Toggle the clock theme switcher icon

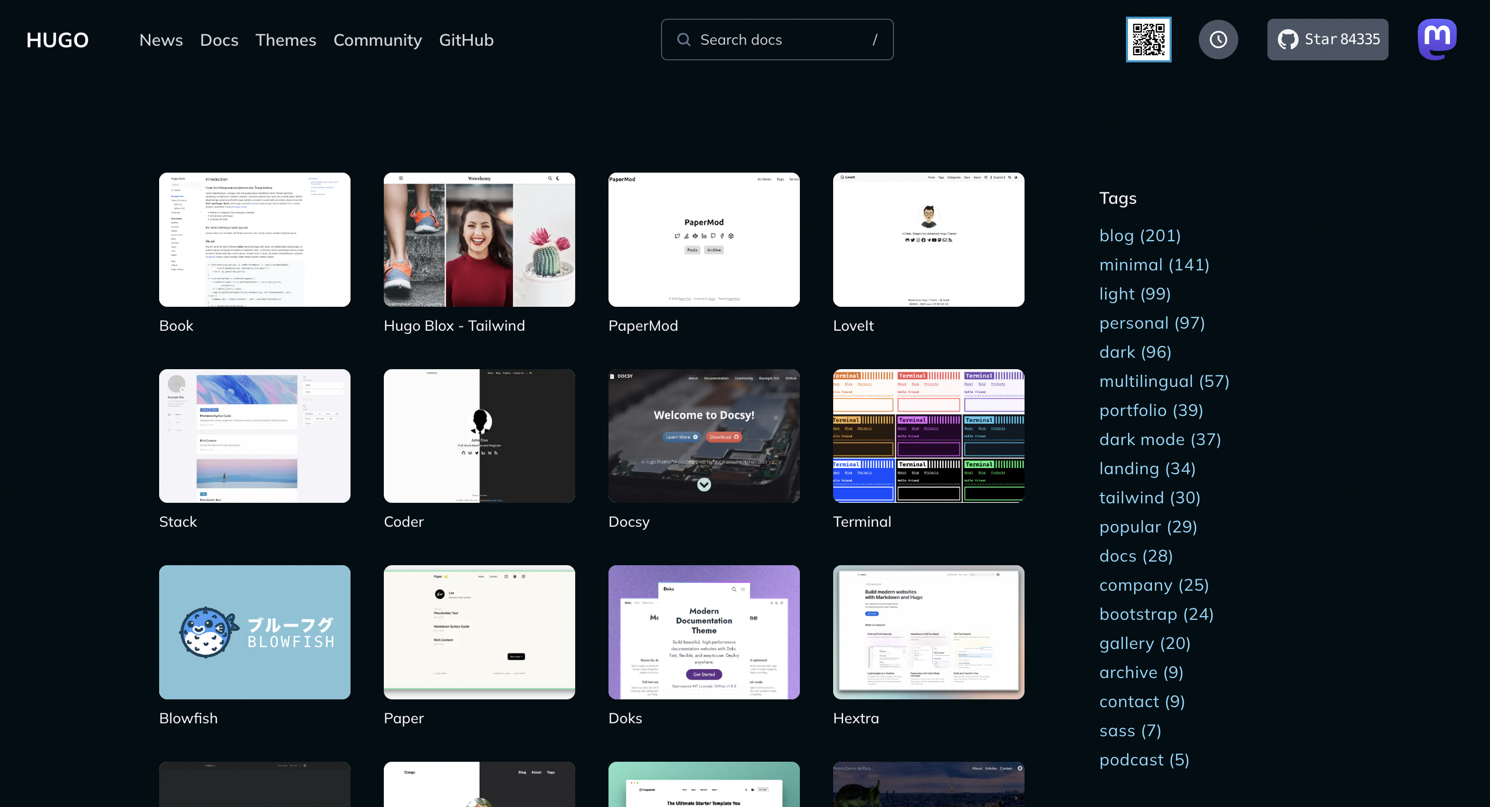point(1218,40)
